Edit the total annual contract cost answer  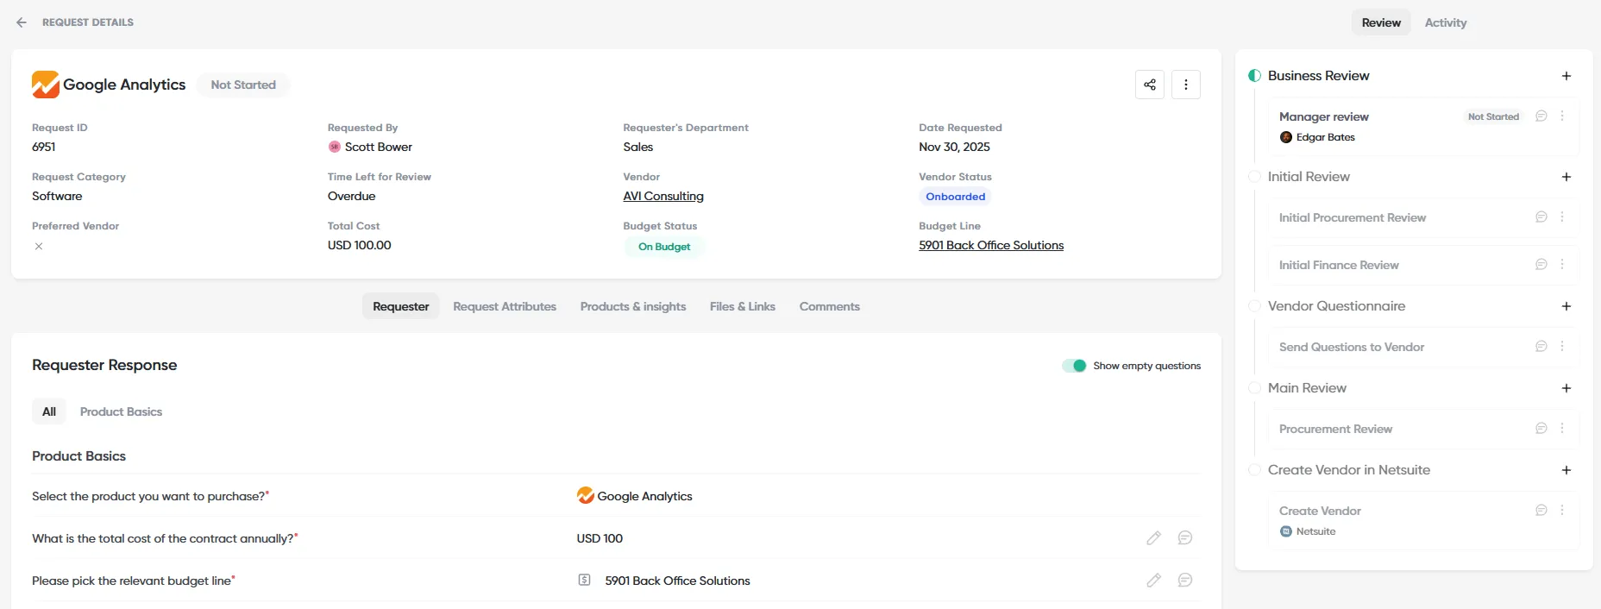1153,538
